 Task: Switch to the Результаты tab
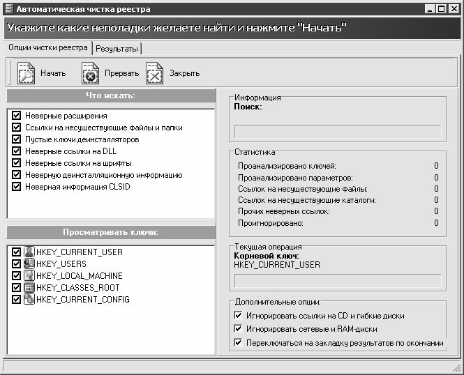[x=117, y=49]
